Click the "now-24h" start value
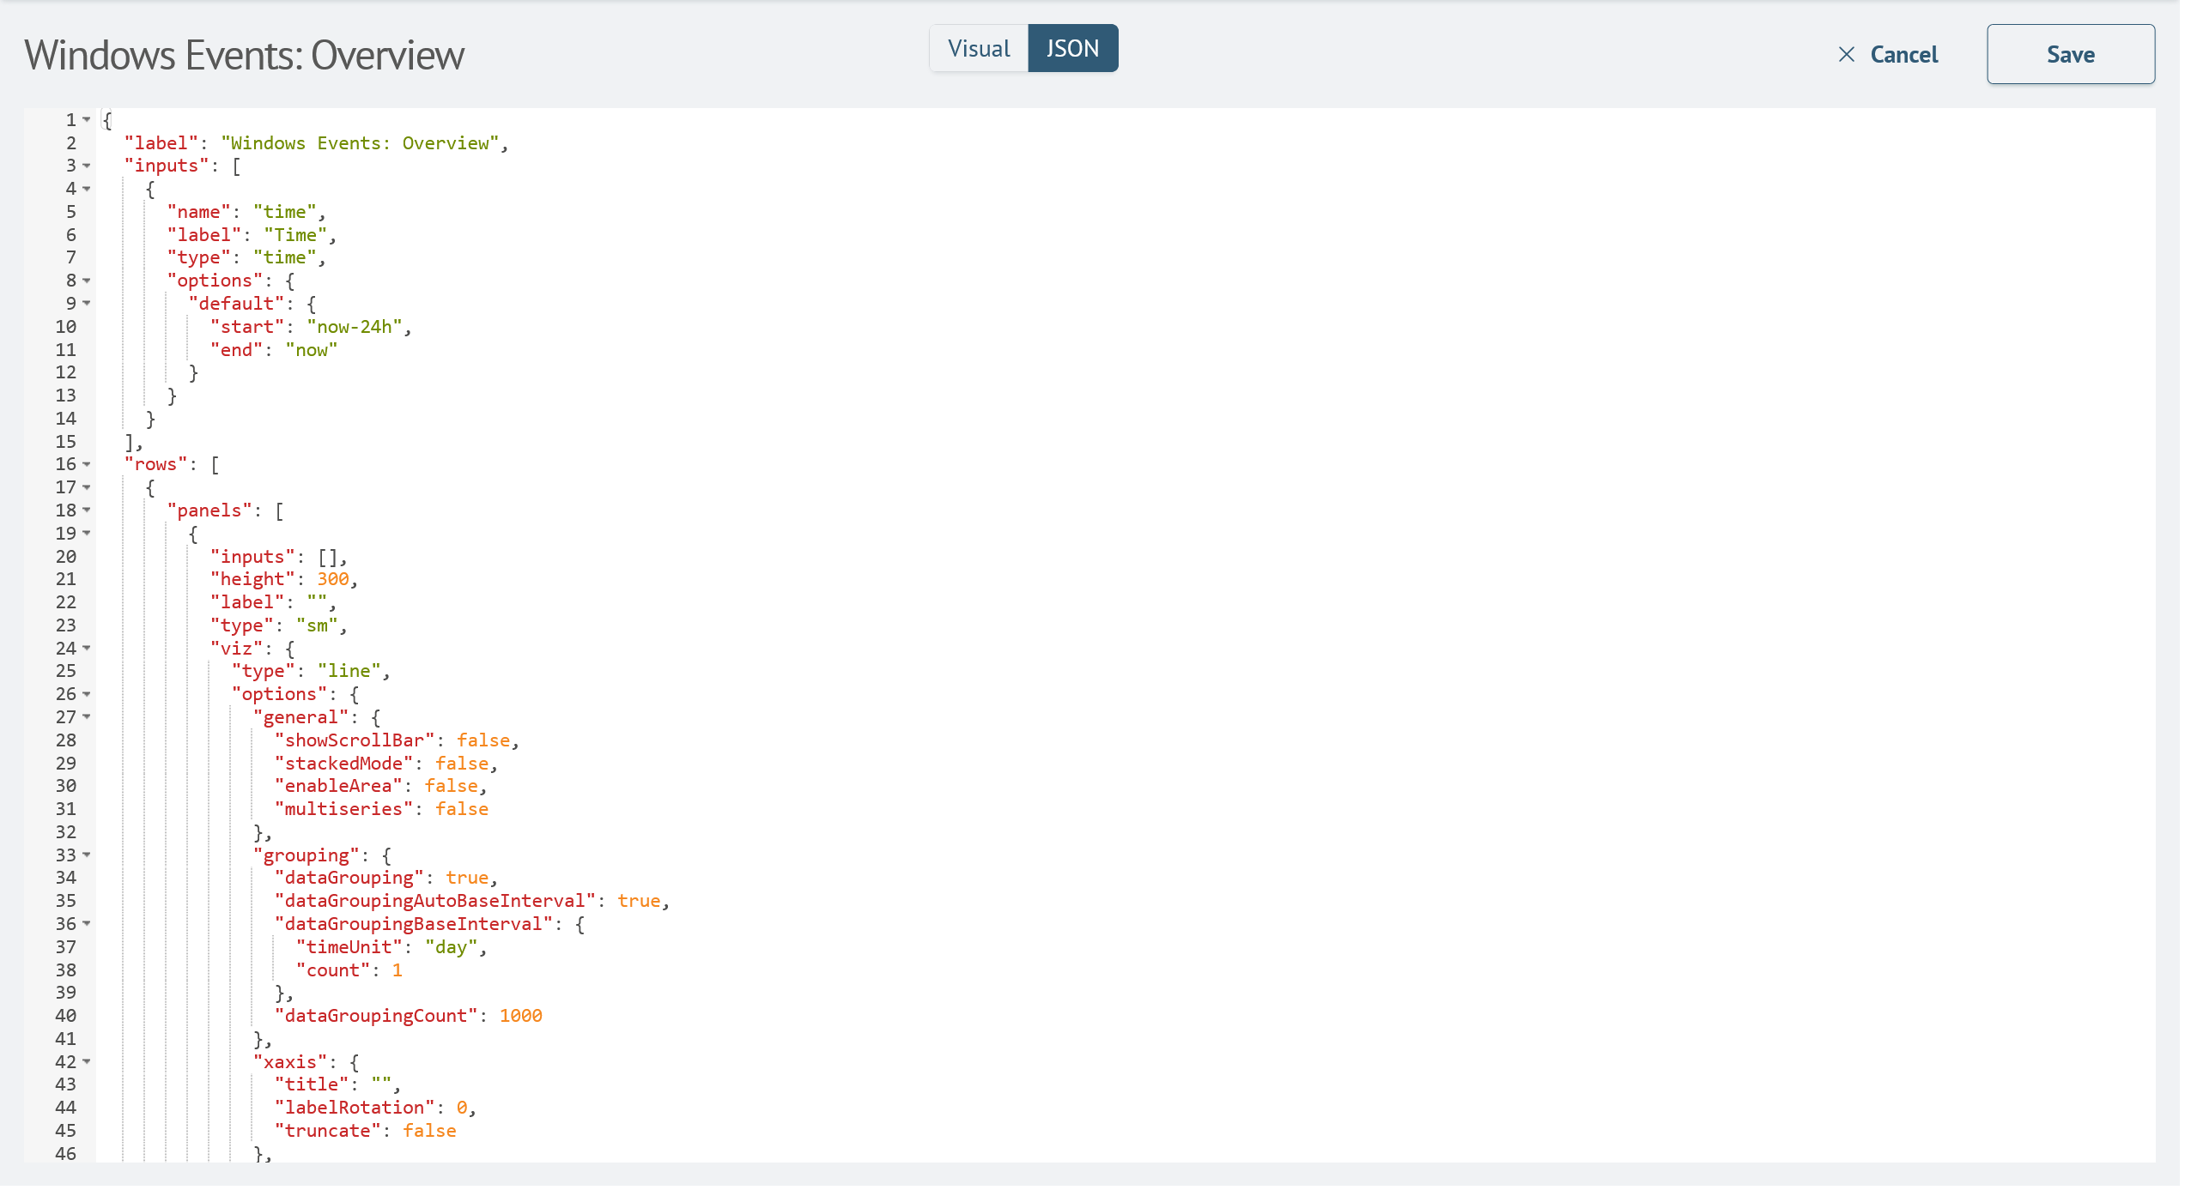The height and width of the screenshot is (1196, 2197). pyautogui.click(x=354, y=327)
